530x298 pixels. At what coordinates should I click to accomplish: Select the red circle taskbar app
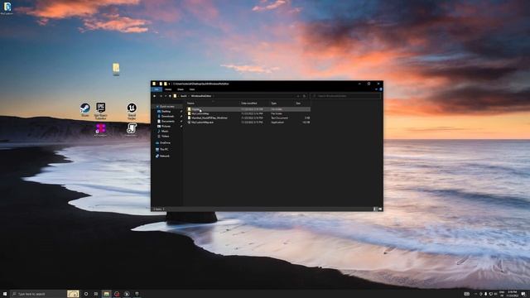click(x=117, y=294)
